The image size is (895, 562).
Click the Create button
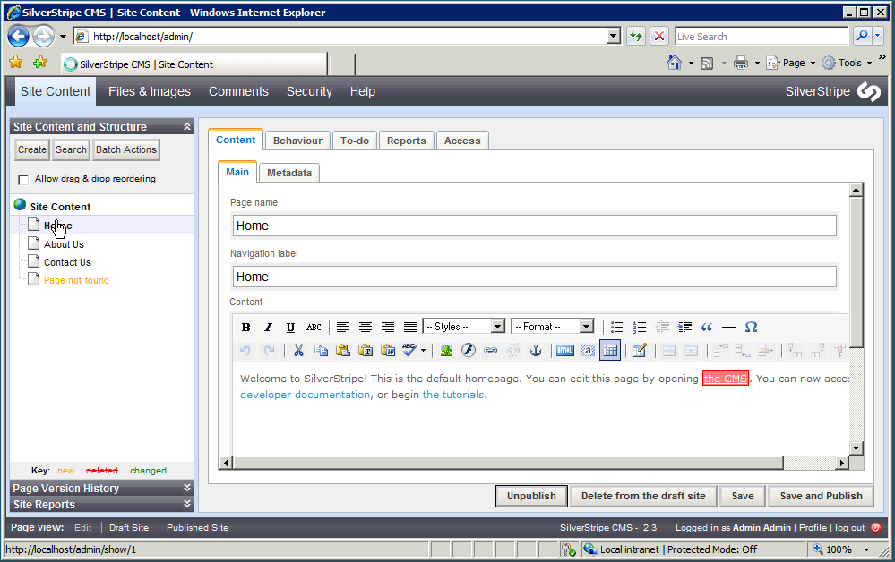coord(32,150)
